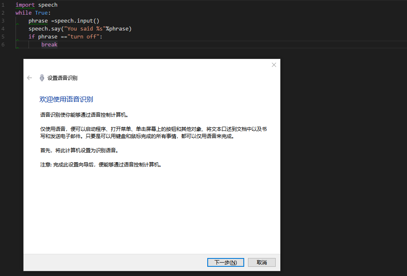
Task: Click the line 首先，将此计算机设置为识别语音。
Action: click(79, 150)
